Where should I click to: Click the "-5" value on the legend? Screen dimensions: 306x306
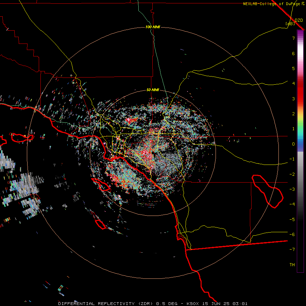tap(292, 219)
